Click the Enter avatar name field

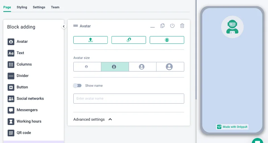(x=129, y=99)
